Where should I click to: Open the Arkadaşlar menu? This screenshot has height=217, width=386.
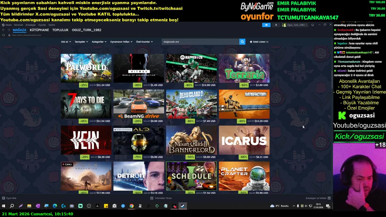click(30, 25)
